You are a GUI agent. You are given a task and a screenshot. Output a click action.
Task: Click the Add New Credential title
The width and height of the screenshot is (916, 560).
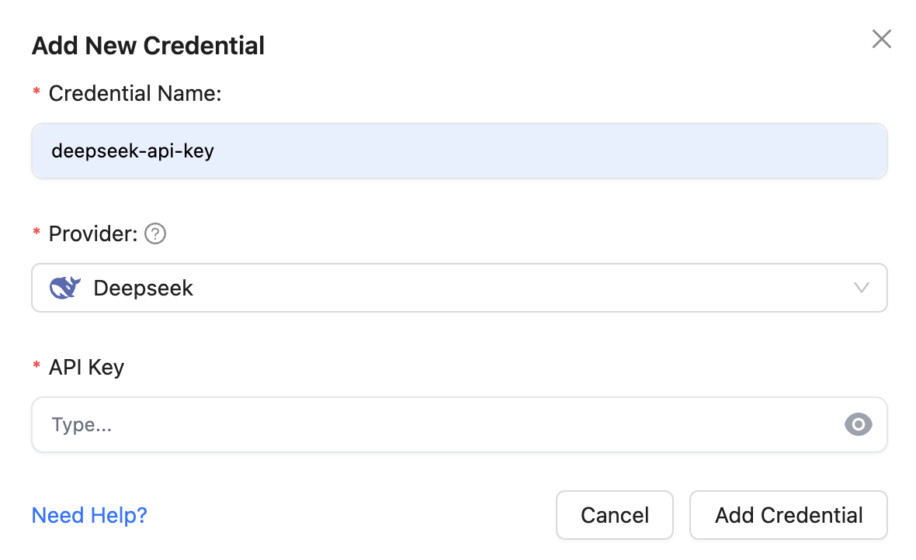(x=147, y=46)
